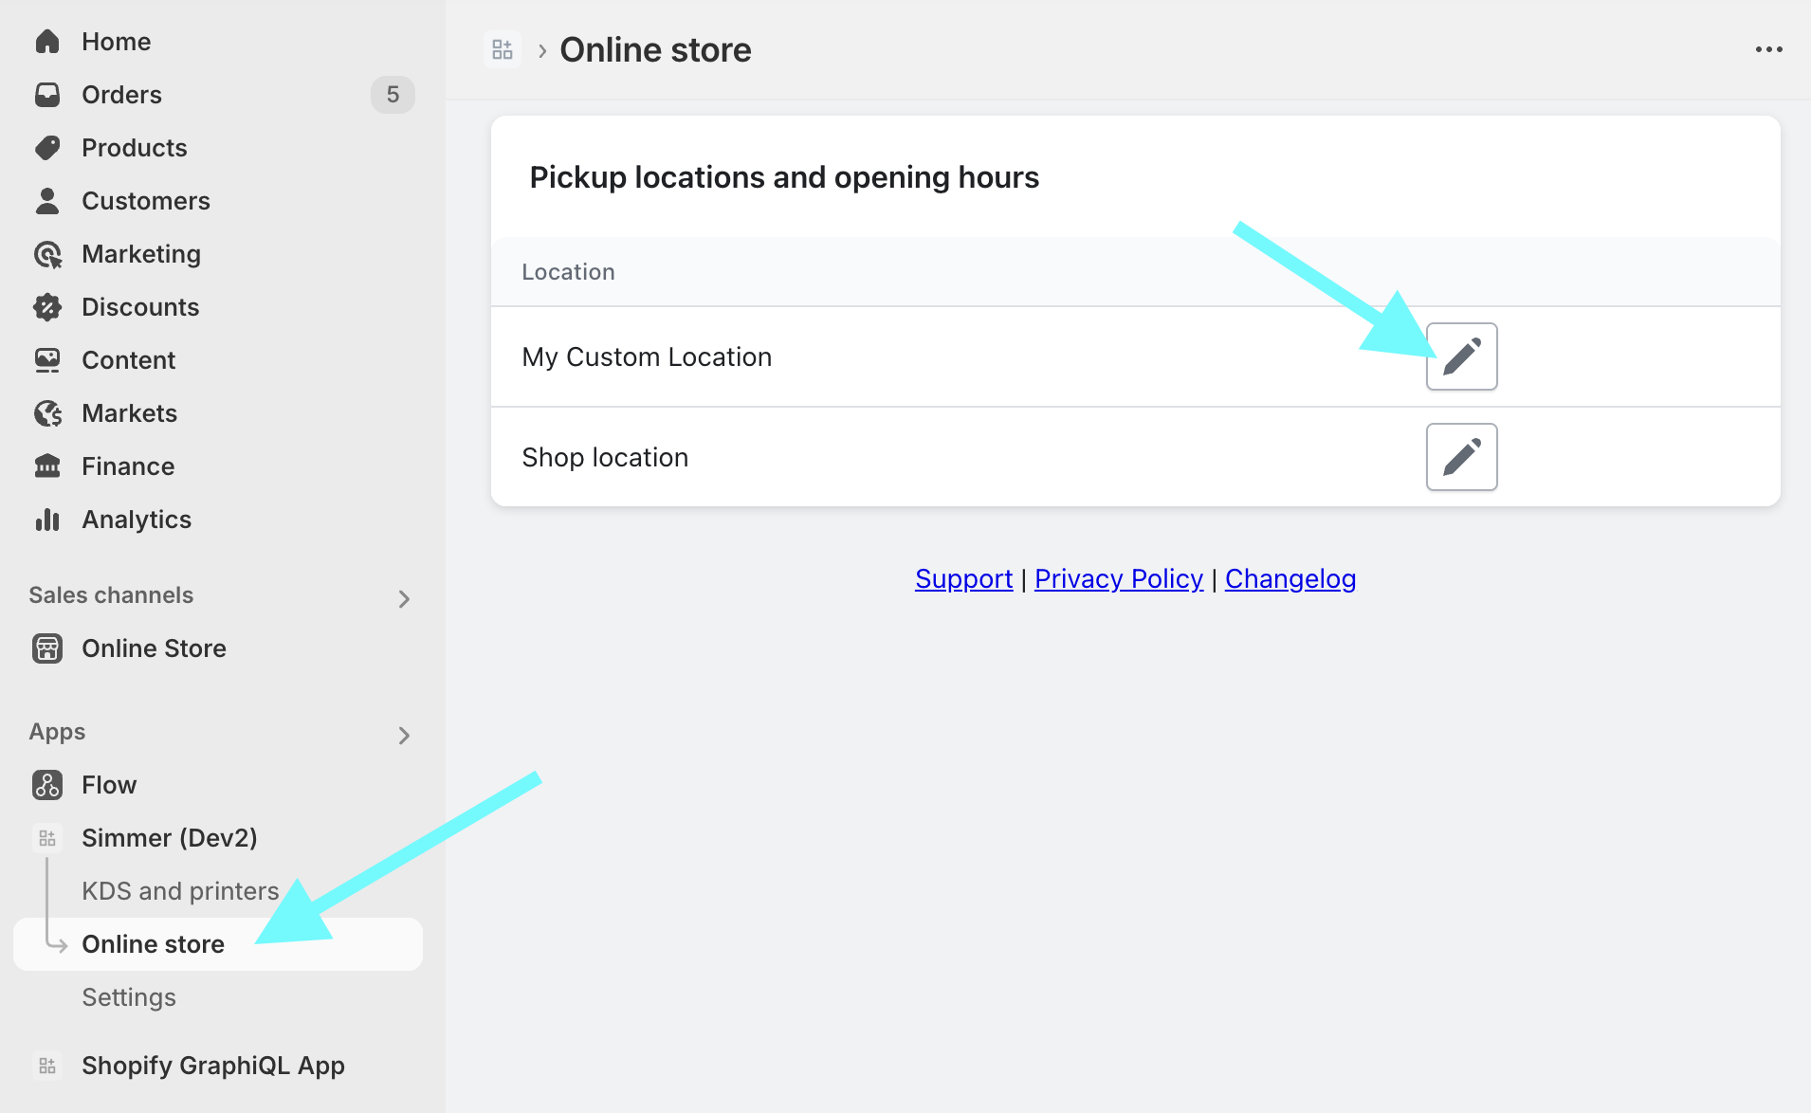The width and height of the screenshot is (1811, 1113).
Task: Open the Changelog link
Action: coord(1290,578)
